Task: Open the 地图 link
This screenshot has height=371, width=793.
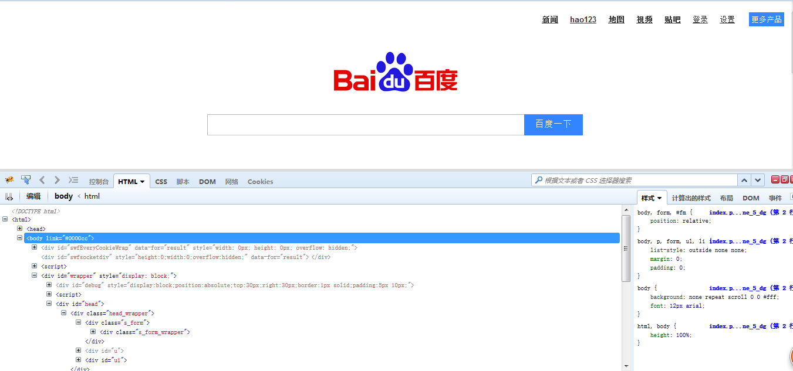Action: 616,19
